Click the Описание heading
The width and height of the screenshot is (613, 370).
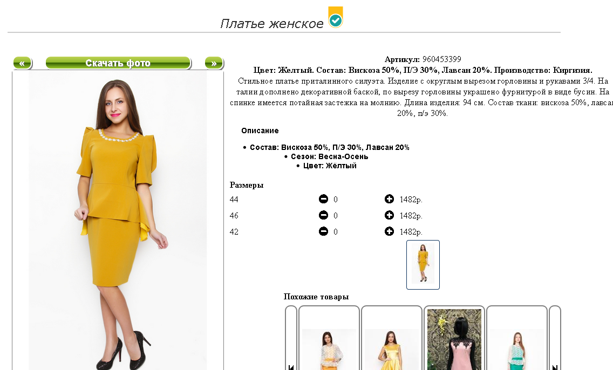click(x=260, y=131)
